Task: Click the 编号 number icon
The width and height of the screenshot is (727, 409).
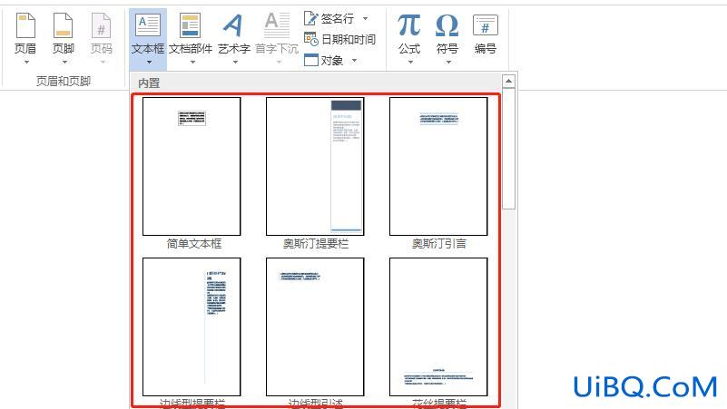Action: coord(485,25)
